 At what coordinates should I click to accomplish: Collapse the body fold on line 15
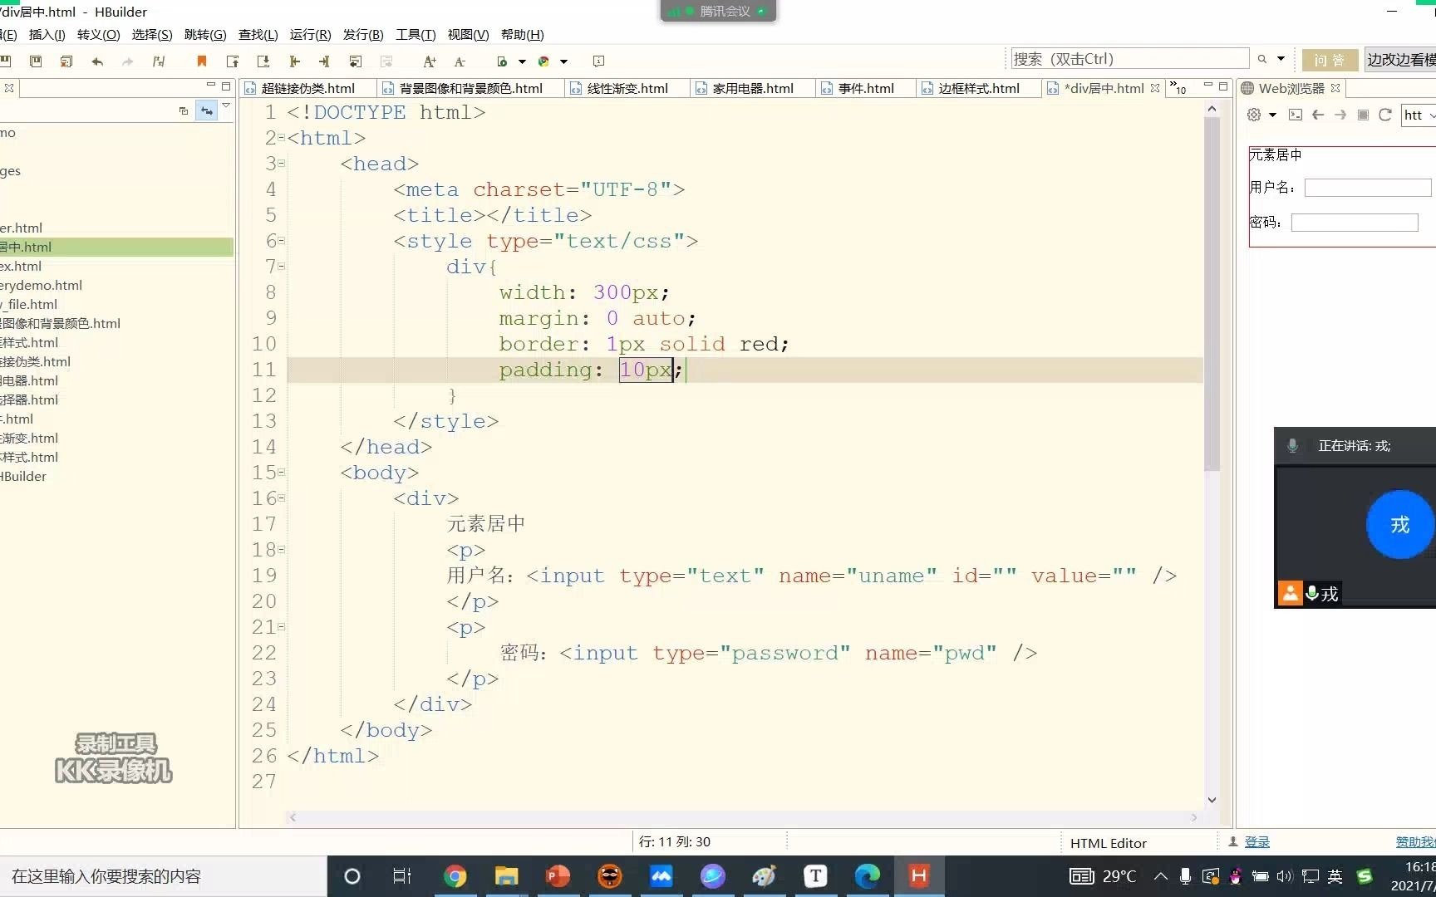point(281,473)
